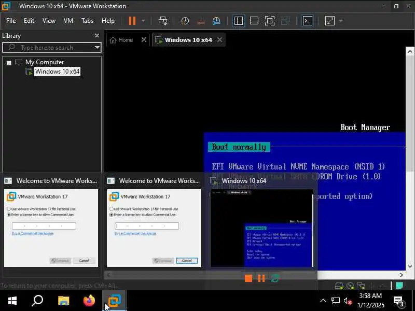Click the VMware logo in the title bar
The image size is (415, 311).
[6, 6]
